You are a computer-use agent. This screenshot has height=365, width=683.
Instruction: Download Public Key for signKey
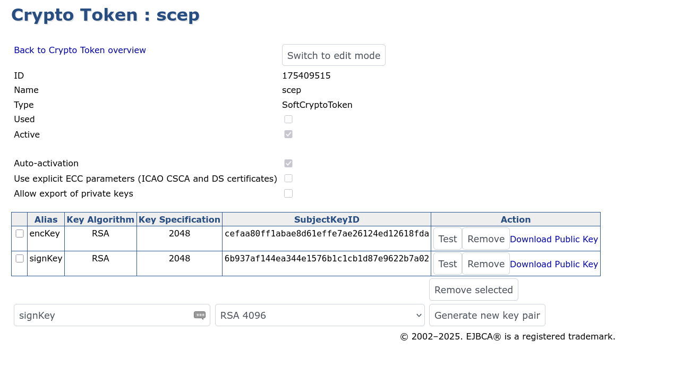(x=553, y=265)
